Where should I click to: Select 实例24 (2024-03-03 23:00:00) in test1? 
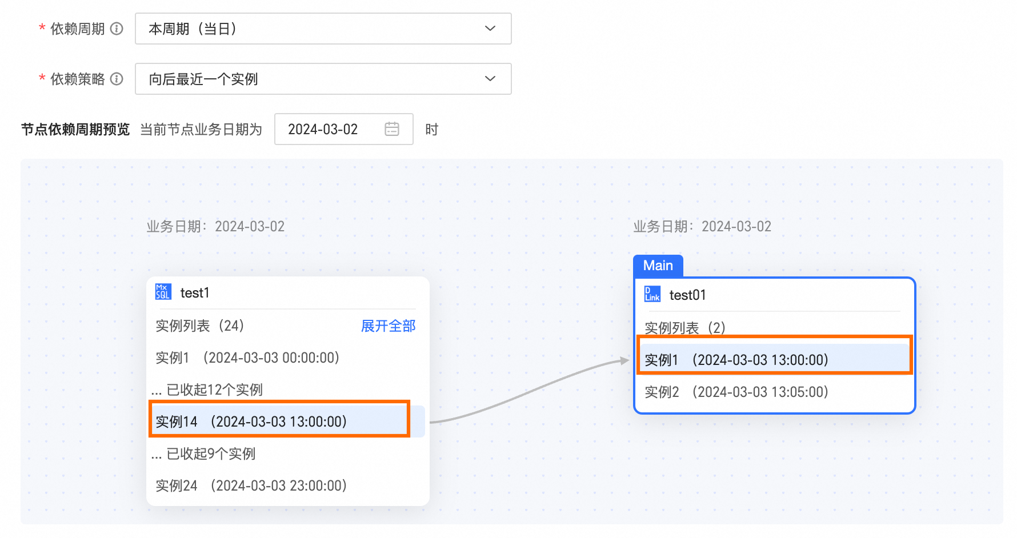point(251,485)
